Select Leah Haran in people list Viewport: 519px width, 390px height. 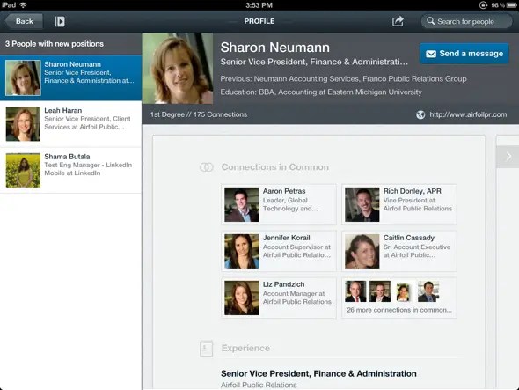(70, 124)
